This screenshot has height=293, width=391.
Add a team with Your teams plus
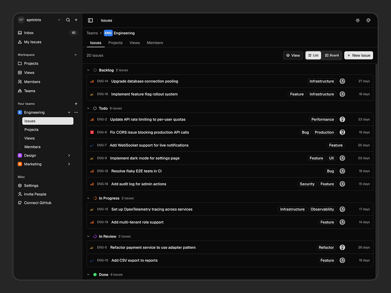tap(76, 104)
